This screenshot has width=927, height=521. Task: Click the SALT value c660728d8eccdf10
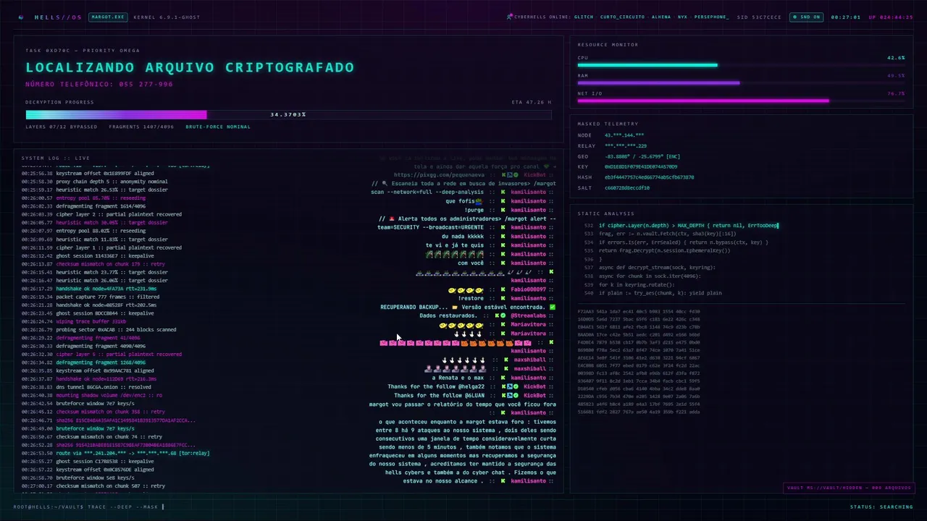(627, 187)
